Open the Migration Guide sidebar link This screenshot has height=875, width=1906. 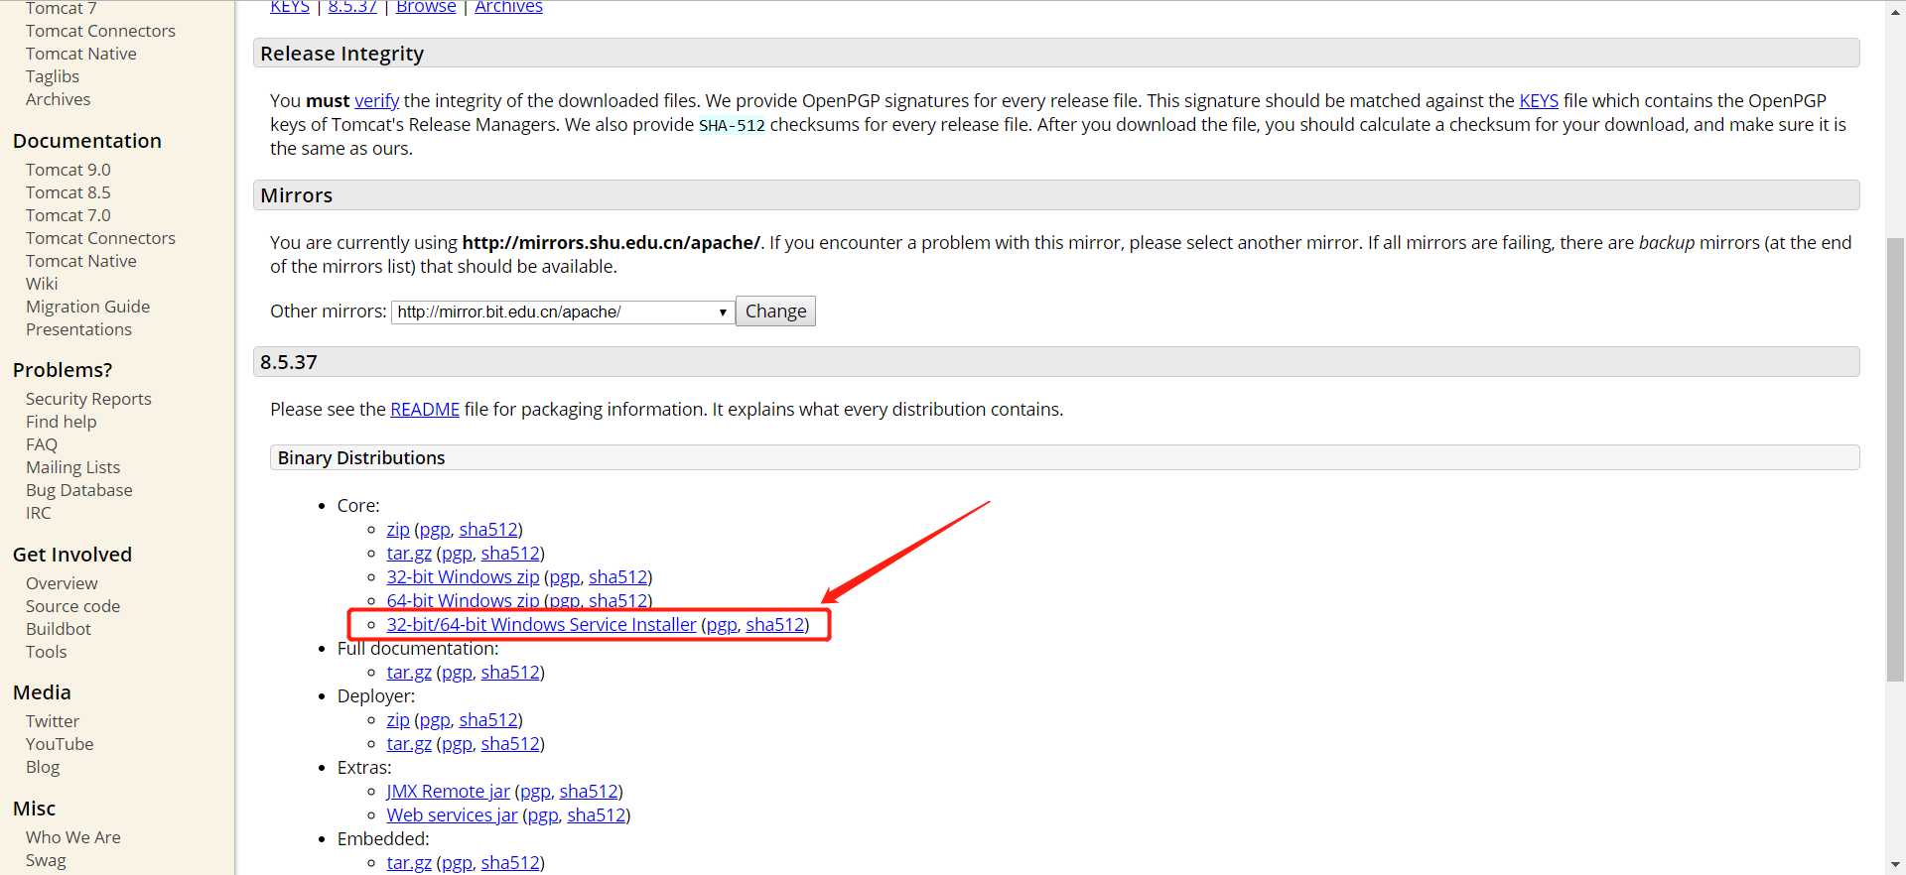pos(88,307)
